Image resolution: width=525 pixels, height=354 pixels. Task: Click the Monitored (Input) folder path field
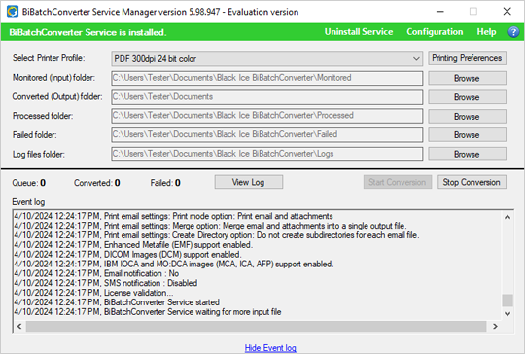[266, 78]
